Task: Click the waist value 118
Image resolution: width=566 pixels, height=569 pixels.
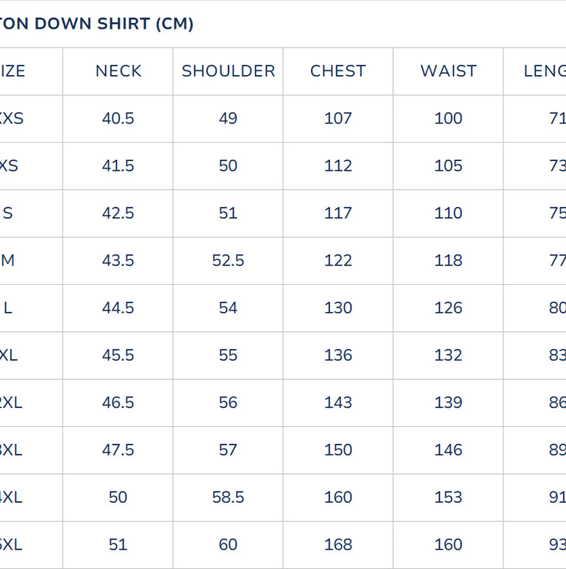Action: tap(448, 261)
